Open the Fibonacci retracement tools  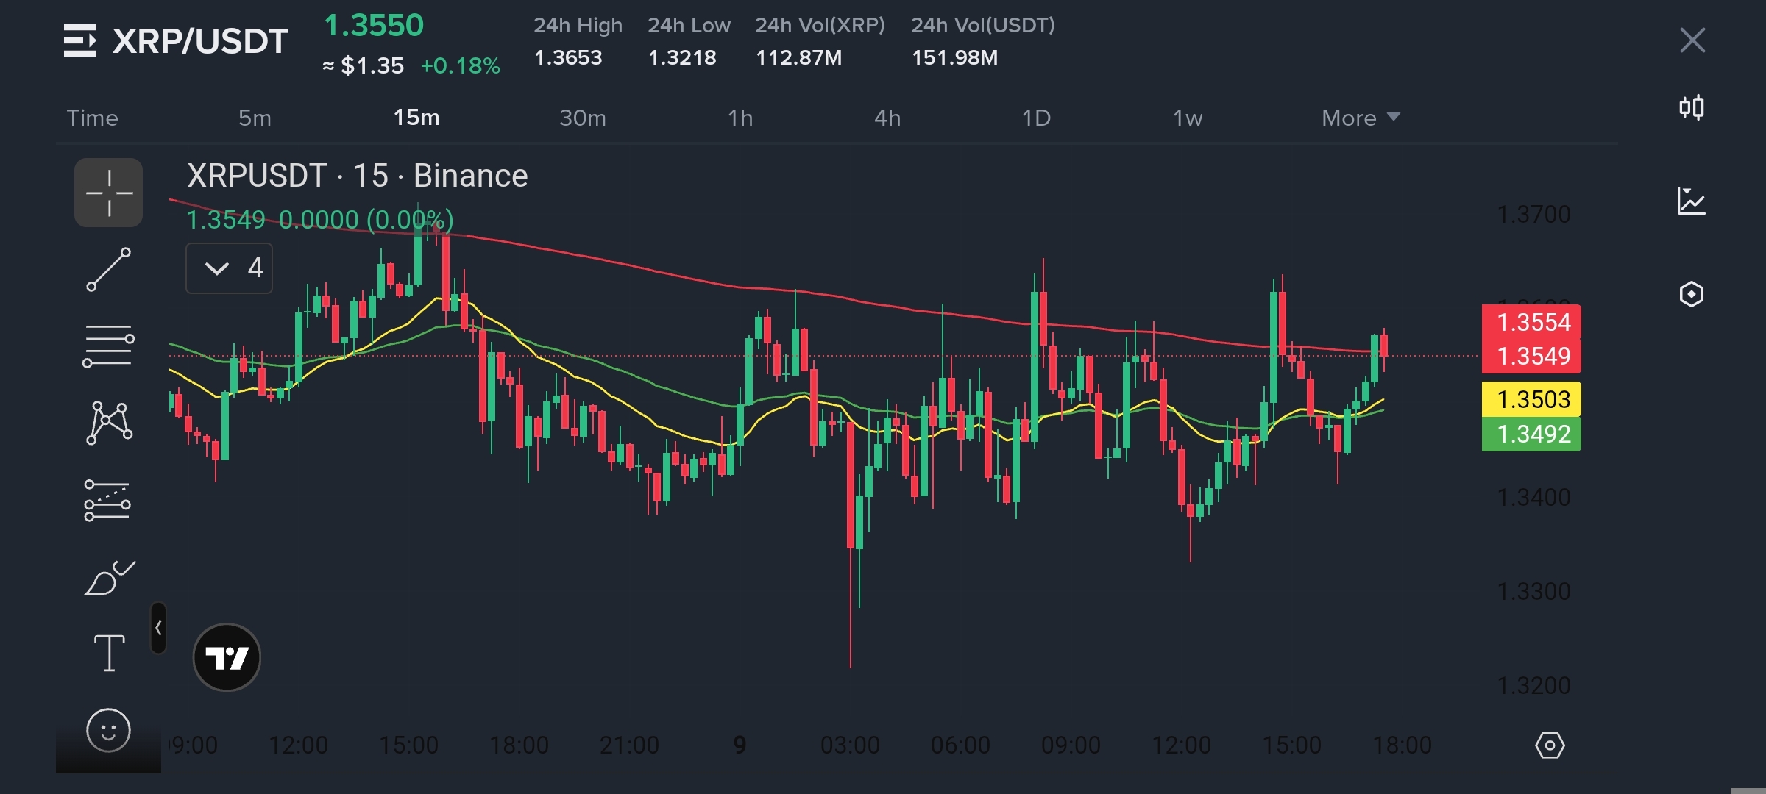pos(108,346)
